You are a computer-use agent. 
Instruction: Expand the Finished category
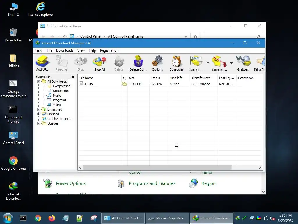point(39,114)
